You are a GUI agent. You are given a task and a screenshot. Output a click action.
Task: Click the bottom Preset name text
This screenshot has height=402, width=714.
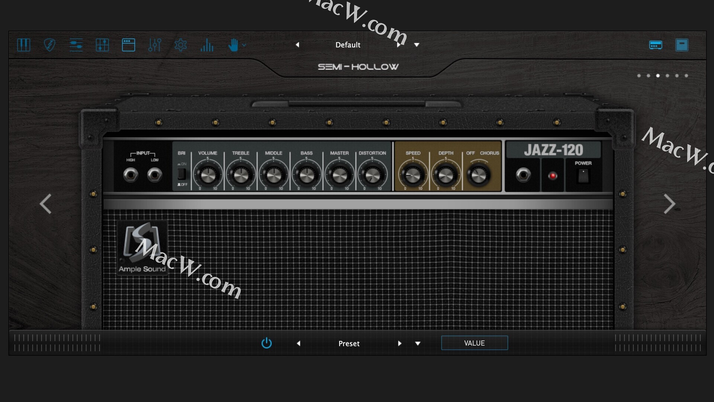click(349, 344)
